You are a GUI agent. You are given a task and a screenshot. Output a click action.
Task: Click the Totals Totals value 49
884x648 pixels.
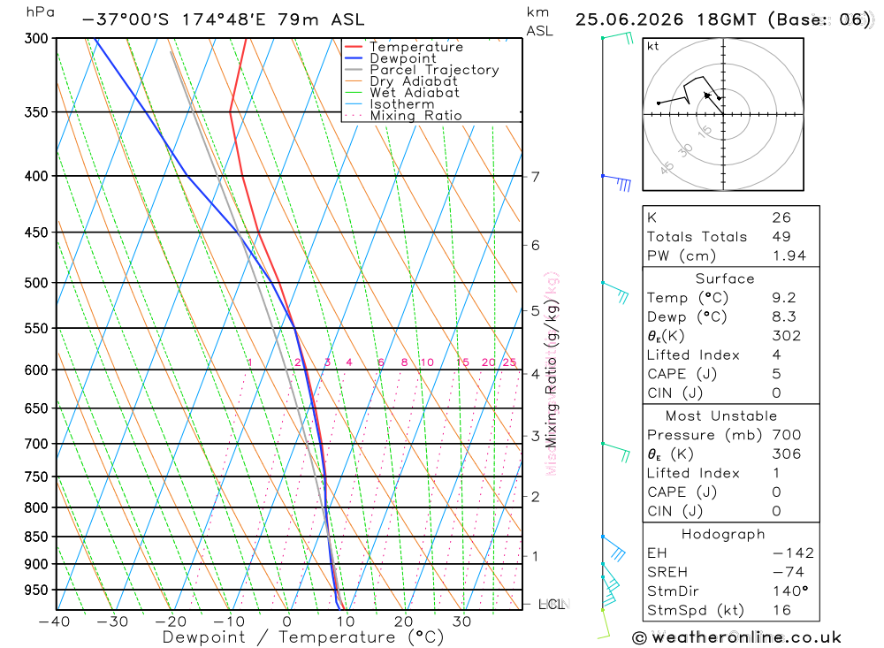pyautogui.click(x=782, y=237)
